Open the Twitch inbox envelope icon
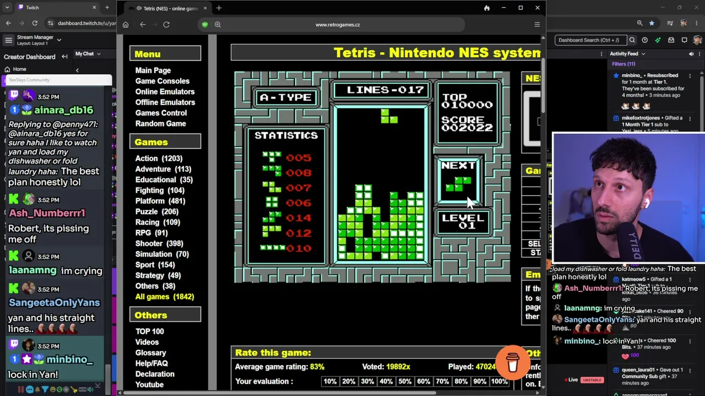The width and height of the screenshot is (705, 396). pos(671,40)
